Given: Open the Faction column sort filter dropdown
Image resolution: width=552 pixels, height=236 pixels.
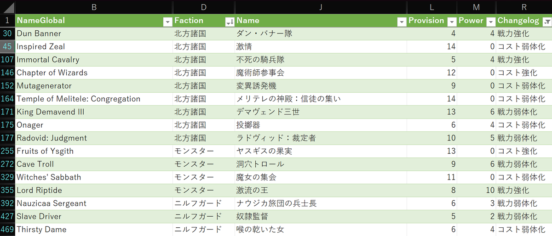Looking at the screenshot, I should tap(229, 21).
